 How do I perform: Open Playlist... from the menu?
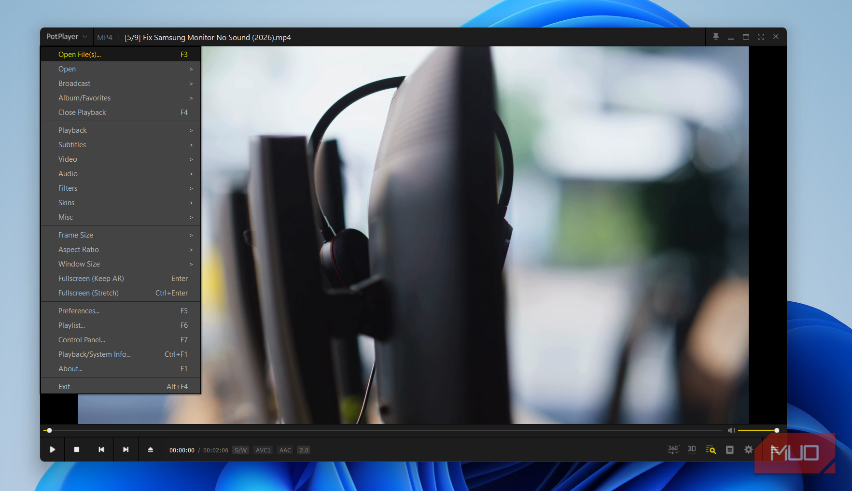(x=121, y=325)
